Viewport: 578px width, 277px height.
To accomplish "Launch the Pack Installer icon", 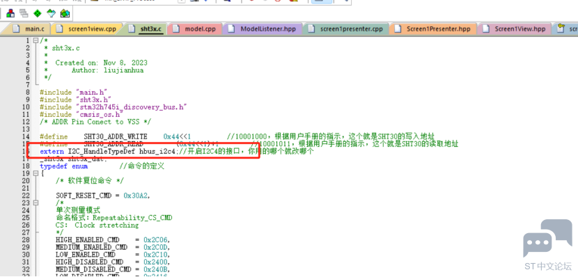I will [x=65, y=14].
